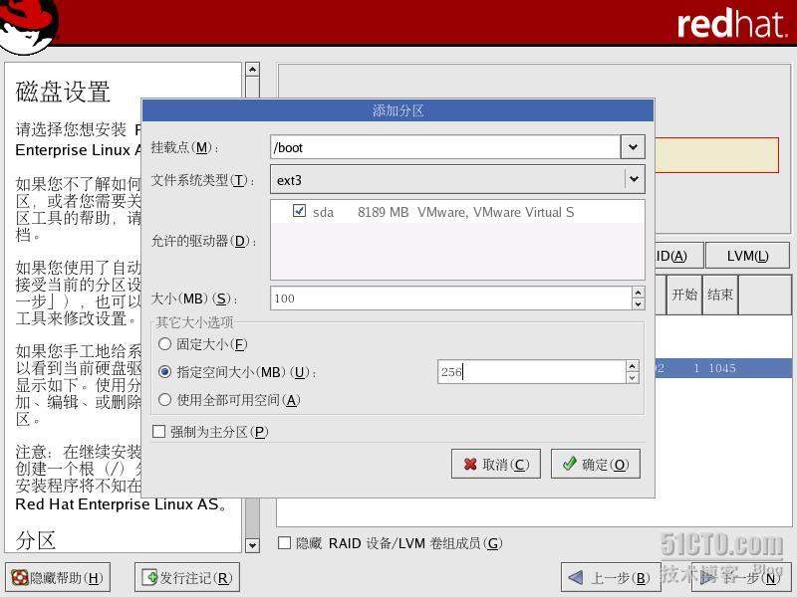The image size is (797, 597).
Task: Select the highlighted partition row ending 1045
Action: coord(723,368)
